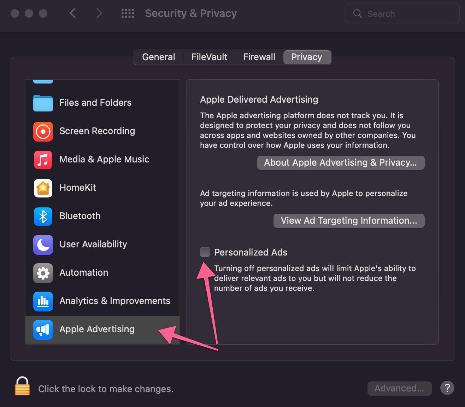The width and height of the screenshot is (465, 407).
Task: Select the Privacy tab
Action: tap(307, 57)
